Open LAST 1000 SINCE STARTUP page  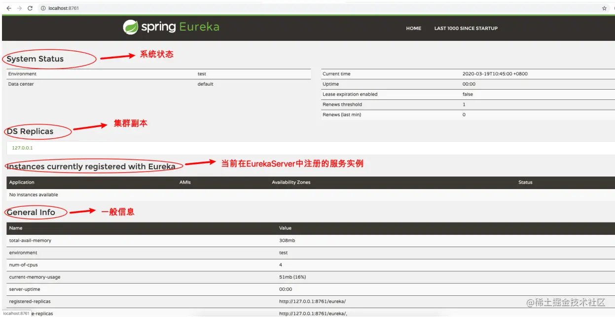(x=466, y=29)
